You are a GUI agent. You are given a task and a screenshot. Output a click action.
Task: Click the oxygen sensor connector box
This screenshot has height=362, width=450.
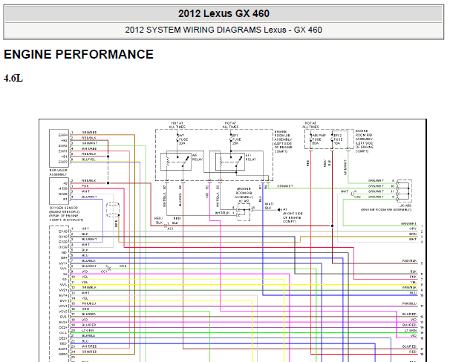point(59,191)
